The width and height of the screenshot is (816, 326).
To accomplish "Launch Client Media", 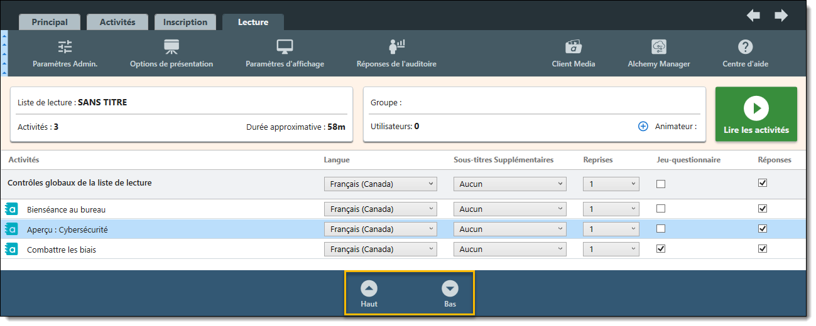I will tap(573, 47).
